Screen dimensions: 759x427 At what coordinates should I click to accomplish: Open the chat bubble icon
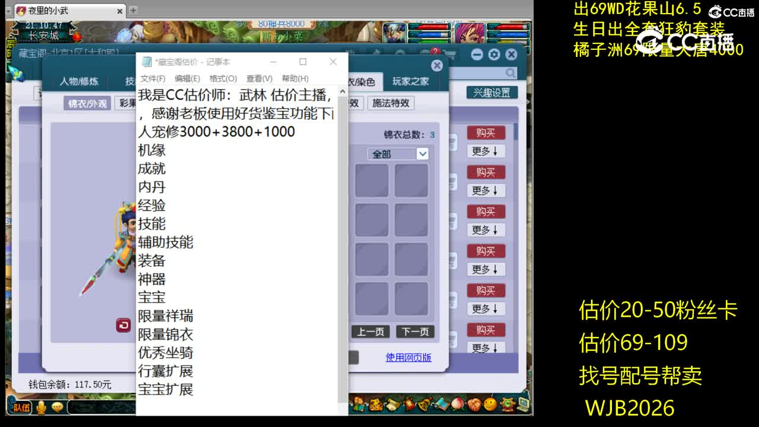tap(57, 407)
